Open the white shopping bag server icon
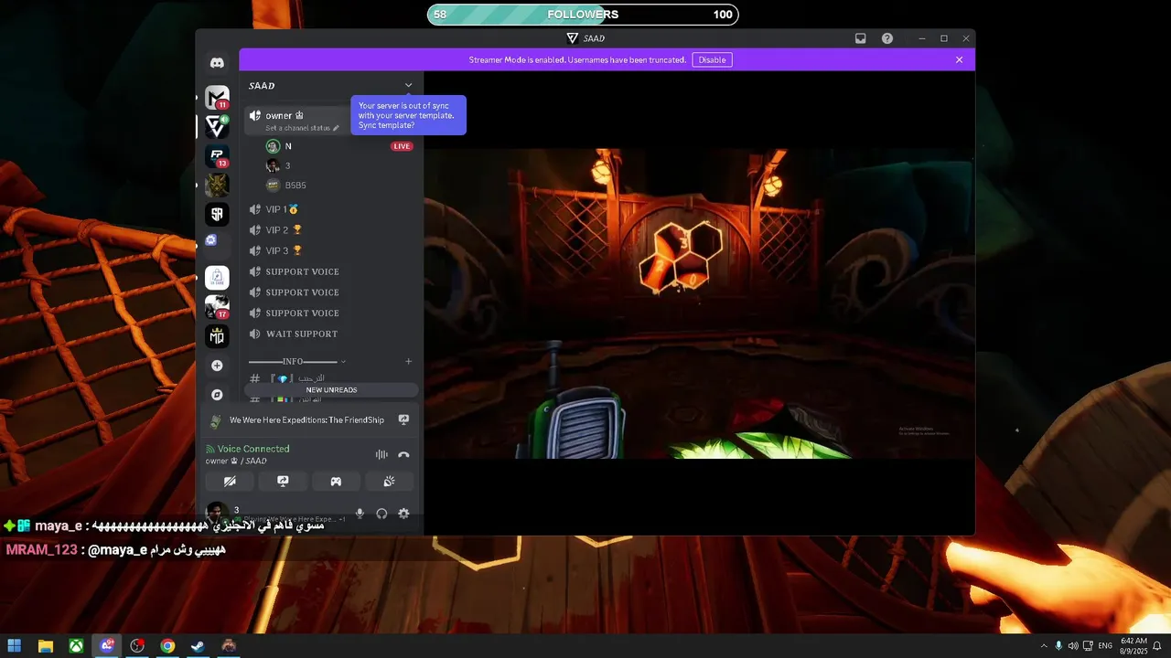Viewport: 1171px width, 658px height. (x=217, y=277)
